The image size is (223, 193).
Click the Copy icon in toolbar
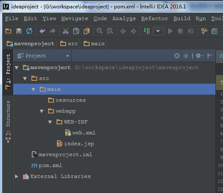[x=76, y=31]
